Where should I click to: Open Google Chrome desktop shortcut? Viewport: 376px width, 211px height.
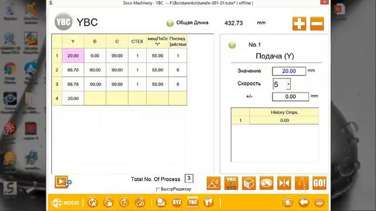pos(10,73)
